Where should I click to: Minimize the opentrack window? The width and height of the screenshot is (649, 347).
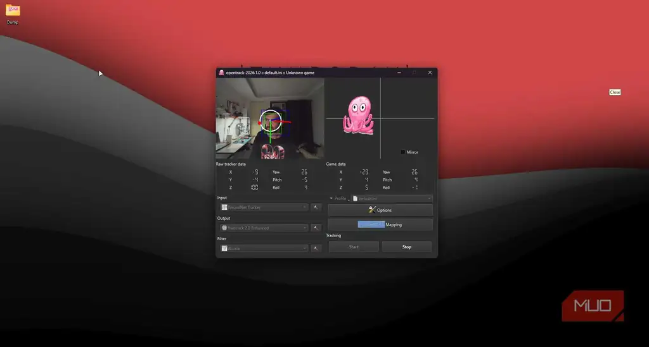tap(399, 73)
